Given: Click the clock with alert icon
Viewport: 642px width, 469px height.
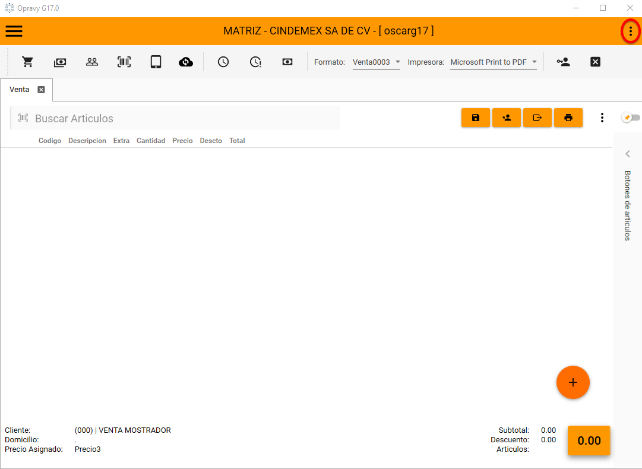Looking at the screenshot, I should coord(255,62).
